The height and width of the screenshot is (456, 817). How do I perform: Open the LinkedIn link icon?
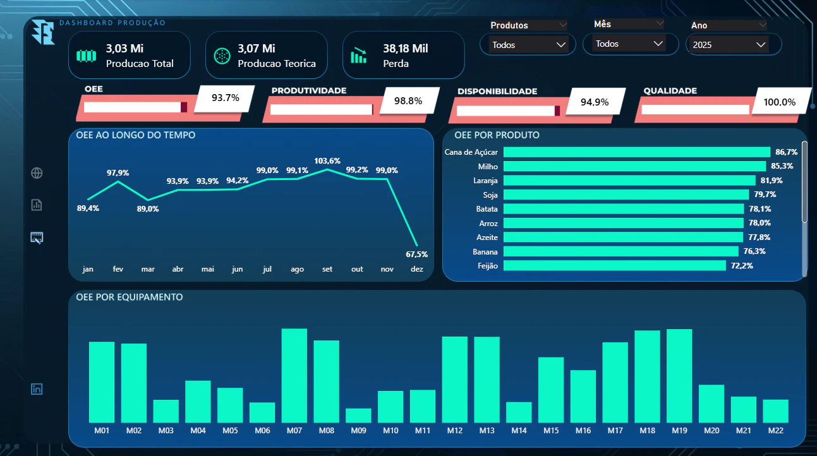(x=37, y=389)
